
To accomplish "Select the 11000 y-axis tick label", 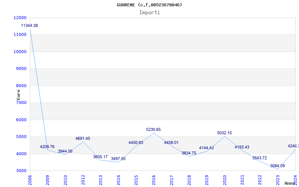I will [20, 35].
